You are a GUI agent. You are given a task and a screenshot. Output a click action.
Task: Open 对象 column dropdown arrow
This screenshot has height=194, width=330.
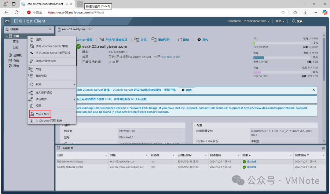pos(146,155)
